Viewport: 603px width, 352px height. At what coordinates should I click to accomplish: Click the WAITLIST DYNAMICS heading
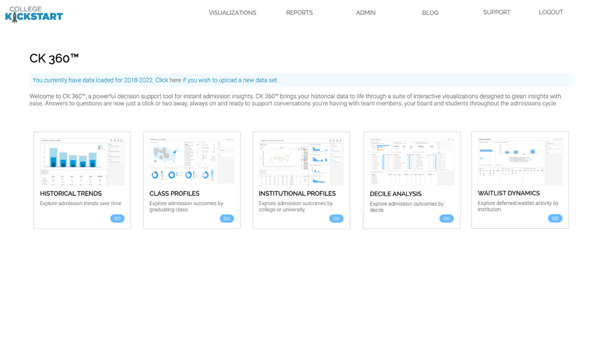click(x=509, y=193)
